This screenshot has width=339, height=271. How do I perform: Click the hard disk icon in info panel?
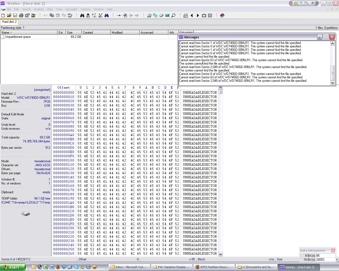(x=26, y=214)
